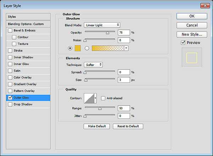Screen dimensions: 213x156
Task: Click the Range slider handle
Action: [x=100, y=108]
